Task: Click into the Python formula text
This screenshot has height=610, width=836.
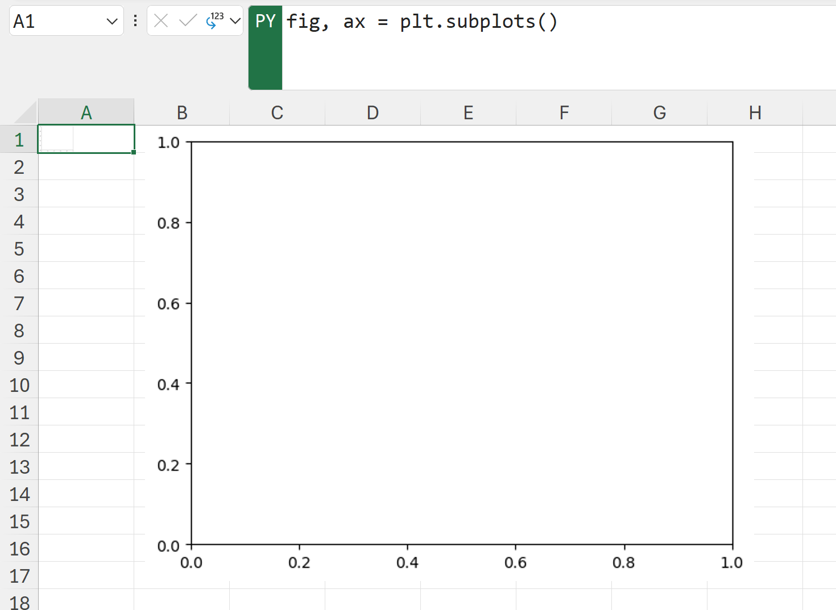Action: pos(421,22)
